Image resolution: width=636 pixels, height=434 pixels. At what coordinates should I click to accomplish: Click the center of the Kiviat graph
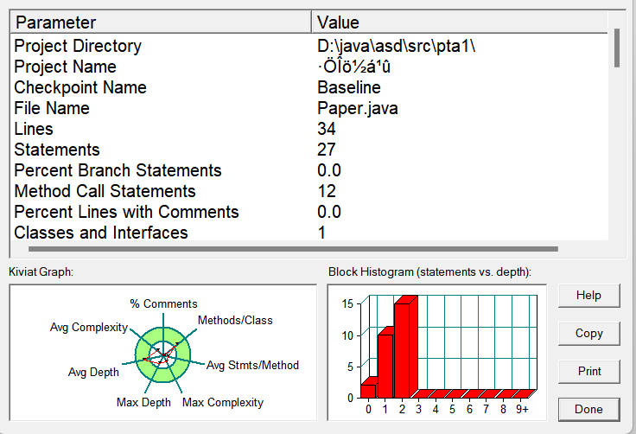(x=162, y=354)
